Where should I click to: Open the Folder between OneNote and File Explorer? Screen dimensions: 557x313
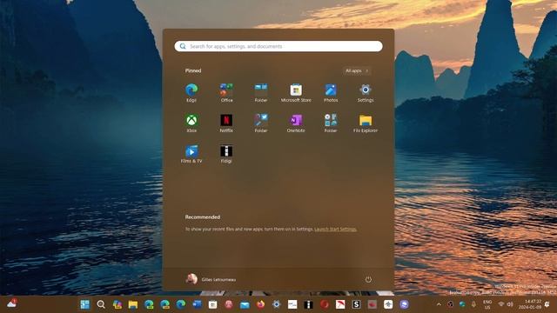click(x=331, y=123)
